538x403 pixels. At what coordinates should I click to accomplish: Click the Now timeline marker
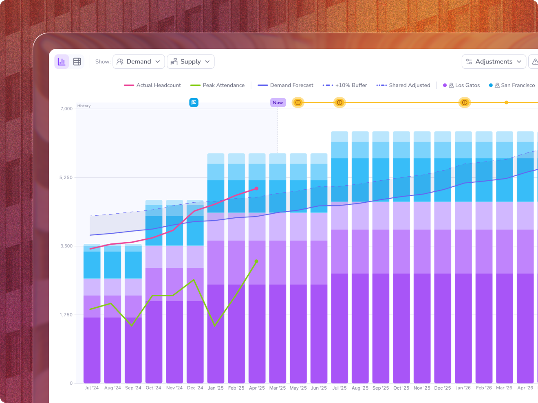tap(278, 103)
